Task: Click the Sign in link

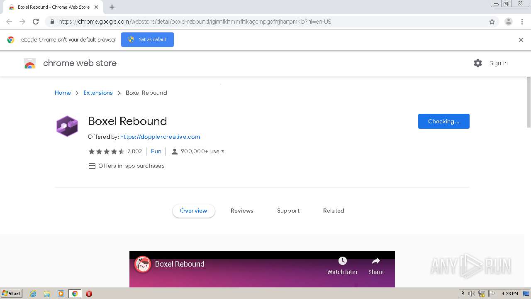Action: coord(498,63)
